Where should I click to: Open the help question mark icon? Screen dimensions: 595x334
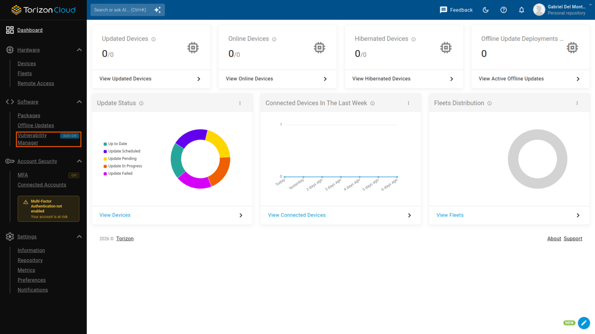503,10
